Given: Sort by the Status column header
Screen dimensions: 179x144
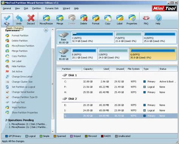Looking at the screenshot, I should click(x=168, y=69).
